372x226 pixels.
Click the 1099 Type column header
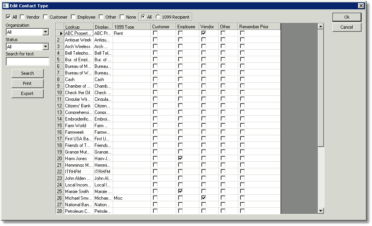pyautogui.click(x=132, y=27)
